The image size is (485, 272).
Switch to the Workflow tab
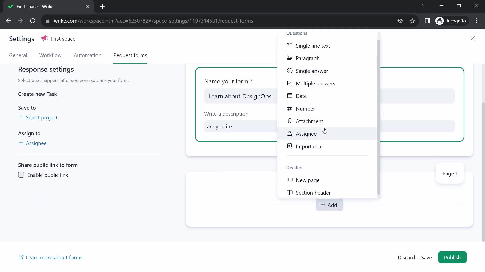pyautogui.click(x=50, y=55)
